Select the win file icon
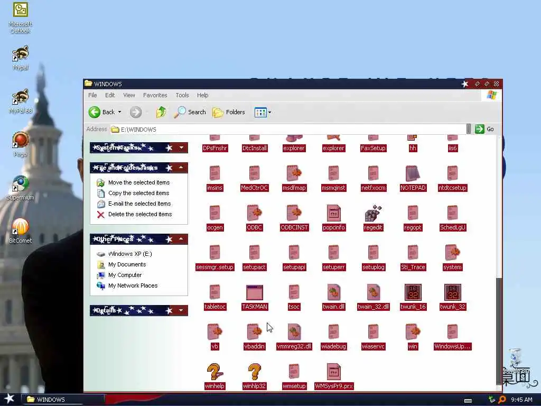 pos(413,332)
